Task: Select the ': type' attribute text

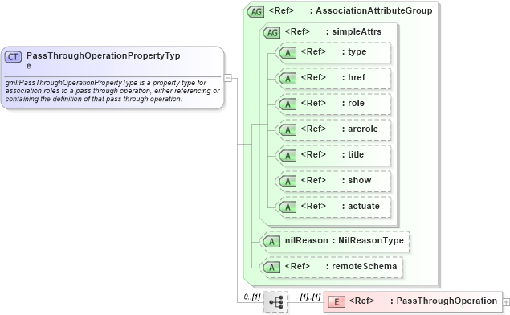Action: click(x=354, y=51)
